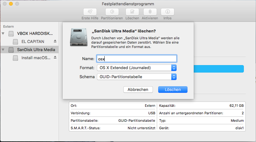
Task: Click the hard disk image in dialog
Action: (79, 37)
